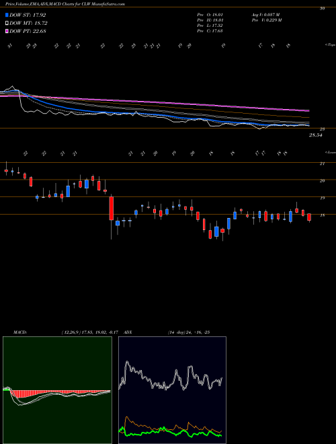Viewport: 336px width, 444px height.
Task: Click the '18' price axis label
Action: pos(322,215)
